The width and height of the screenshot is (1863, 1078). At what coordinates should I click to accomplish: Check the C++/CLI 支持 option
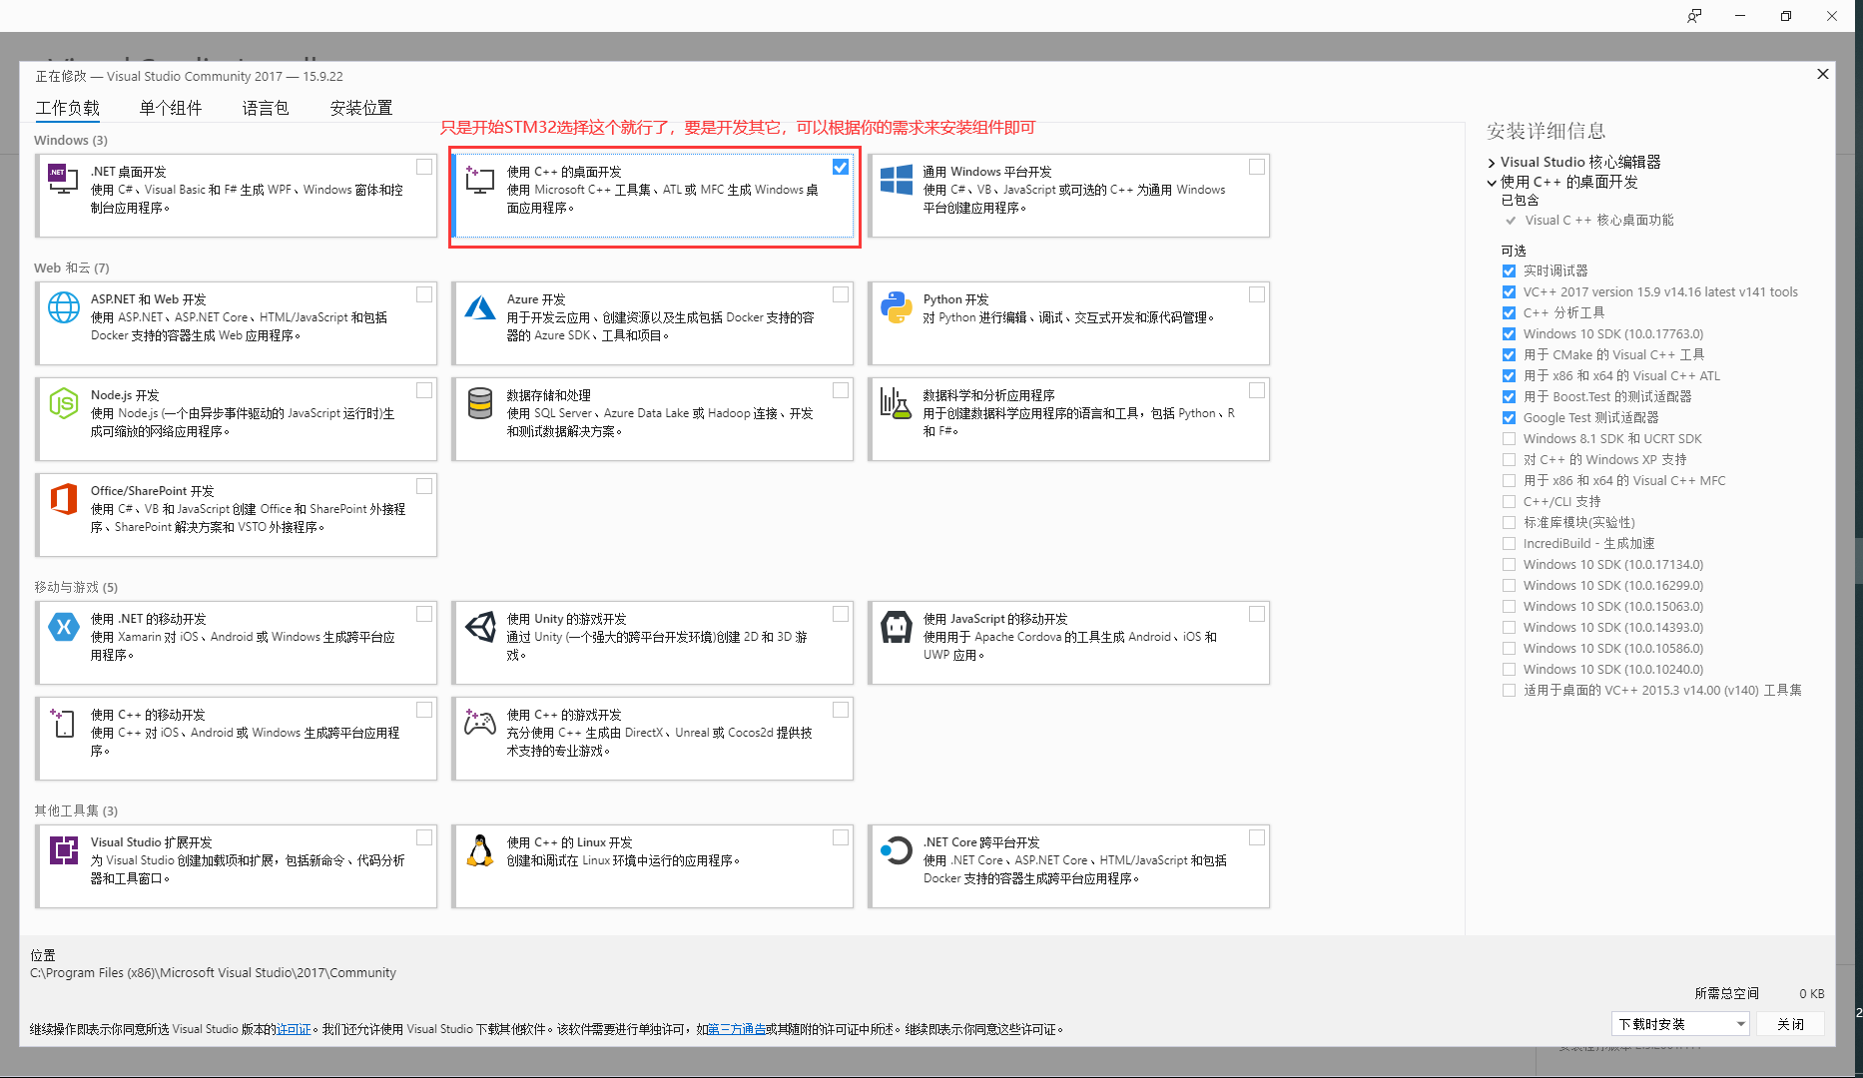[x=1509, y=502]
